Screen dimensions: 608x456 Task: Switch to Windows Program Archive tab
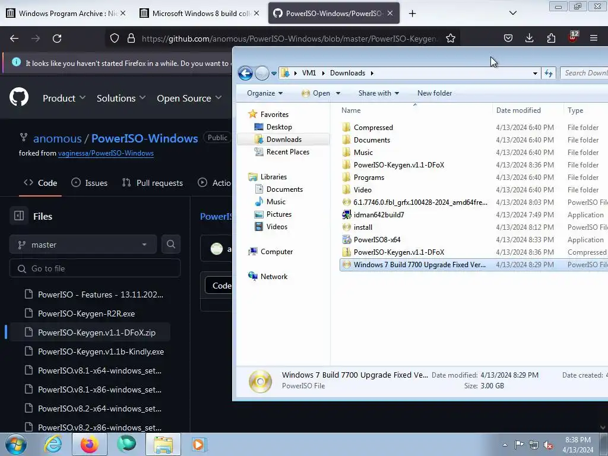[x=62, y=13]
